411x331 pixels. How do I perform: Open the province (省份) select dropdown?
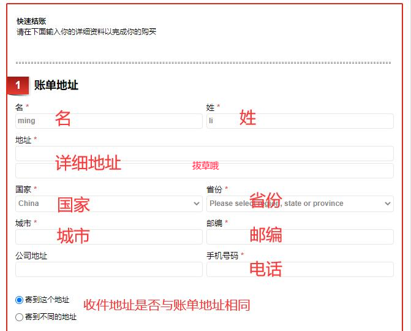[300, 204]
